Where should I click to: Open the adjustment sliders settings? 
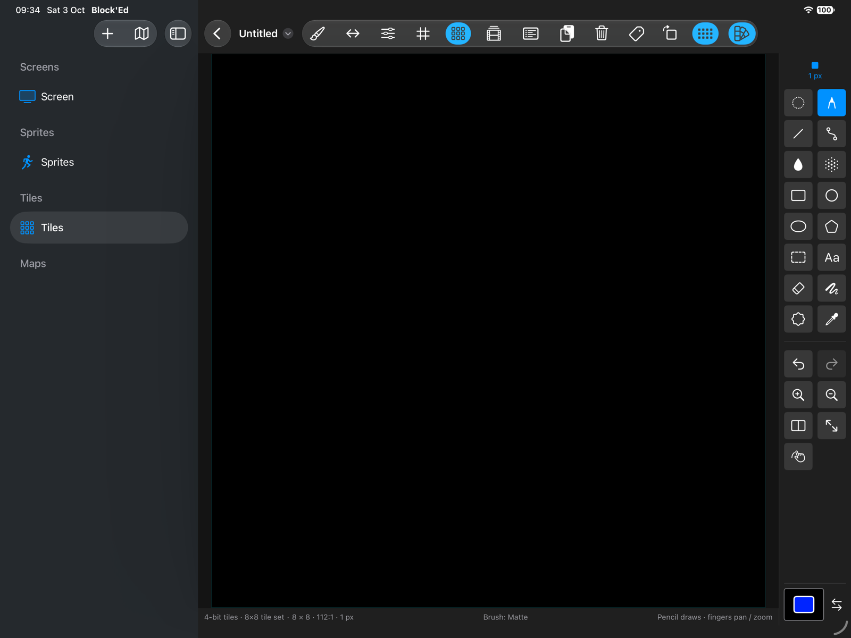point(388,33)
